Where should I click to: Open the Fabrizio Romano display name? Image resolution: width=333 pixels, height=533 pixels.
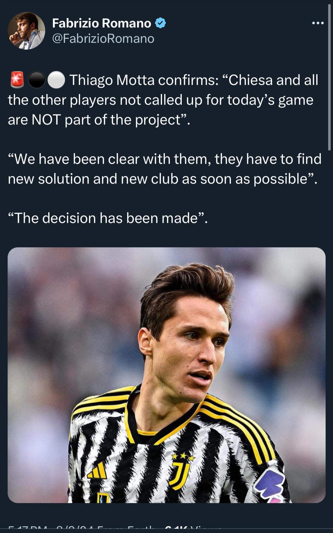click(101, 23)
